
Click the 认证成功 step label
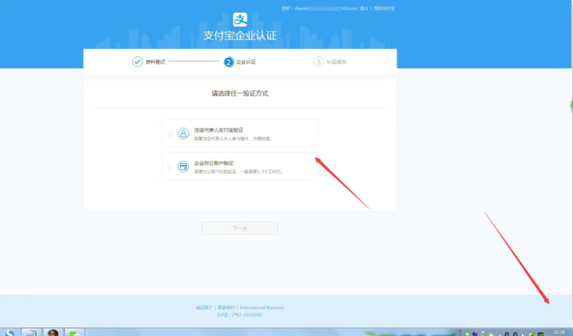[336, 62]
